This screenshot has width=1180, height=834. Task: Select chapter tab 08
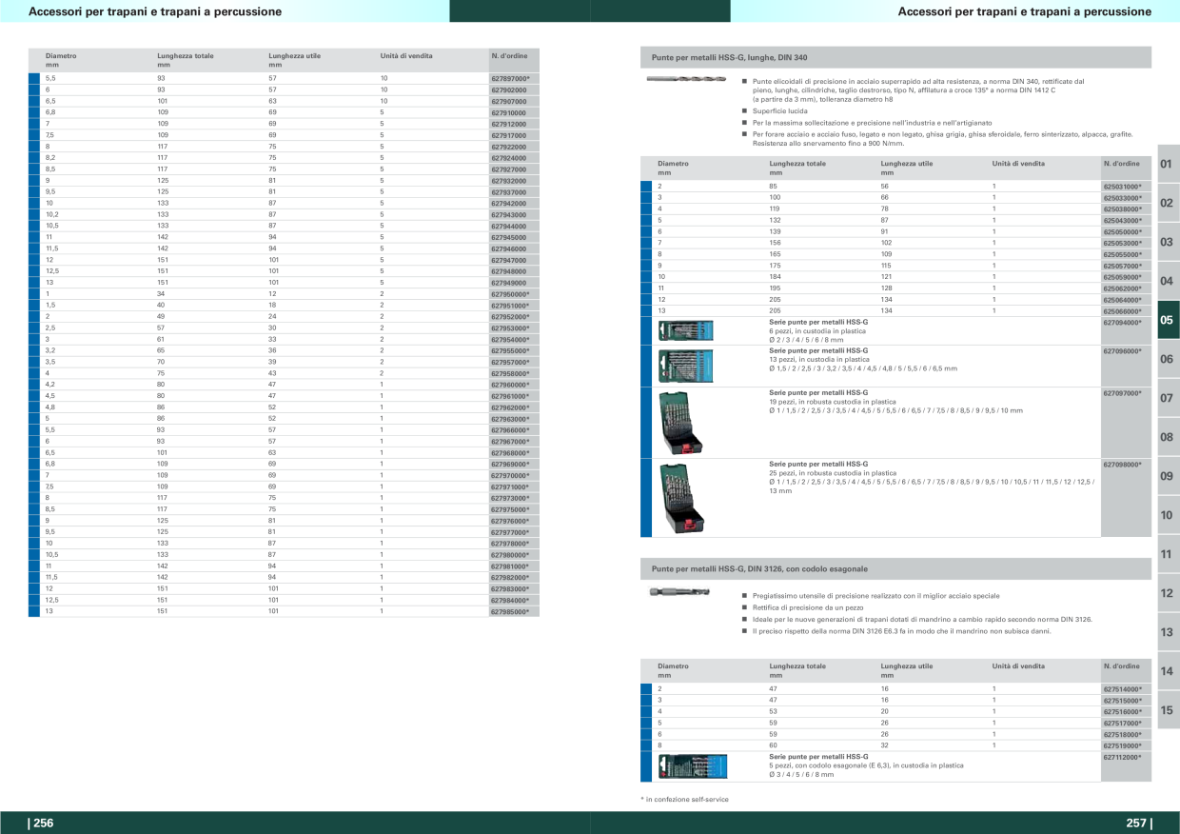tap(1167, 437)
